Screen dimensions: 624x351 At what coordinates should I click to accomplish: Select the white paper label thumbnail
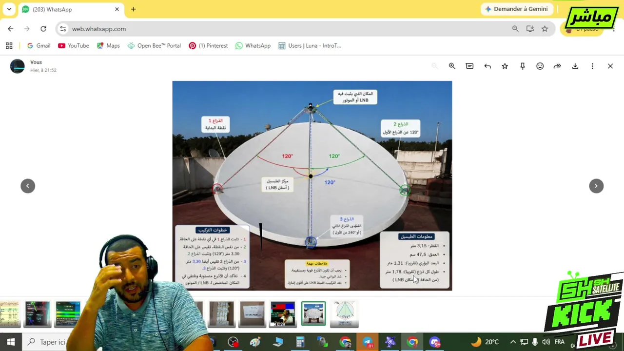[252, 314]
